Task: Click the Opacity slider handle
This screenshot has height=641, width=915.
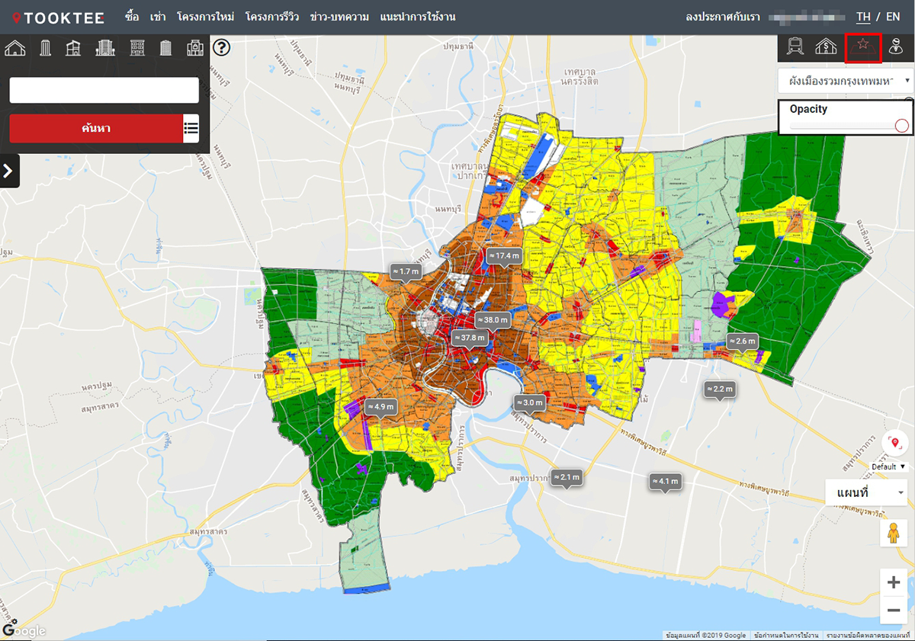Action: pos(901,127)
